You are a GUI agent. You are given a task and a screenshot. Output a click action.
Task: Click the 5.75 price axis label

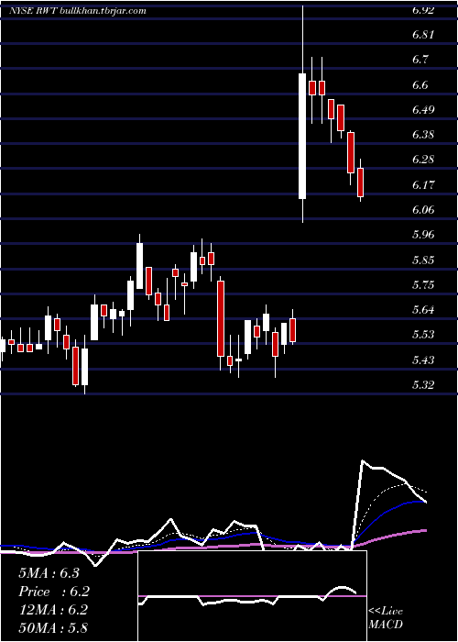423,284
